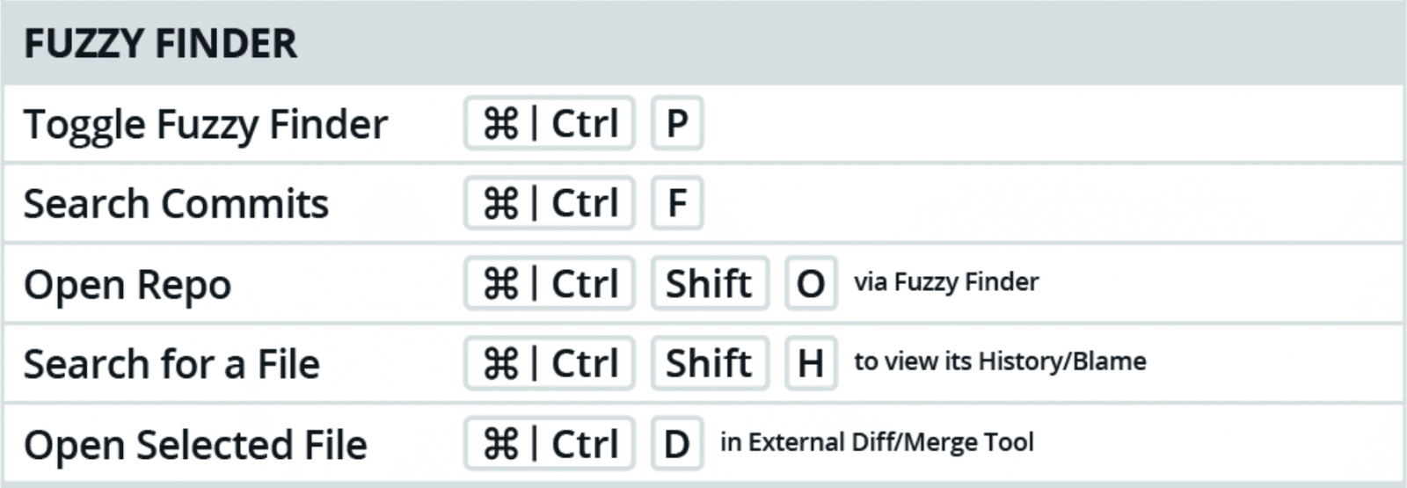Click the ⌘ | Ctrl key in Open Repo row

point(550,283)
